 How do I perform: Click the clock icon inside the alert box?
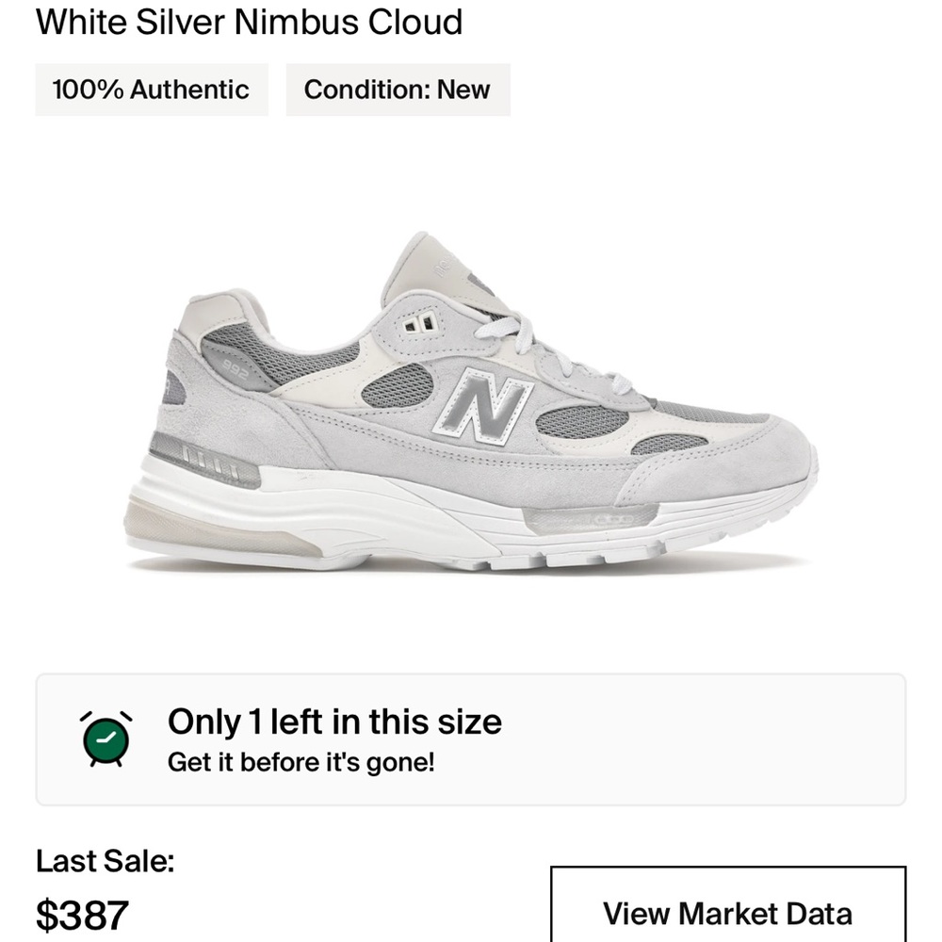click(x=106, y=735)
